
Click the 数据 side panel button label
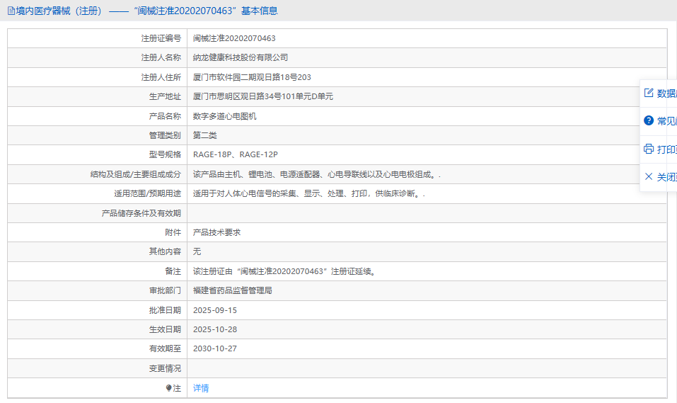[x=666, y=93]
